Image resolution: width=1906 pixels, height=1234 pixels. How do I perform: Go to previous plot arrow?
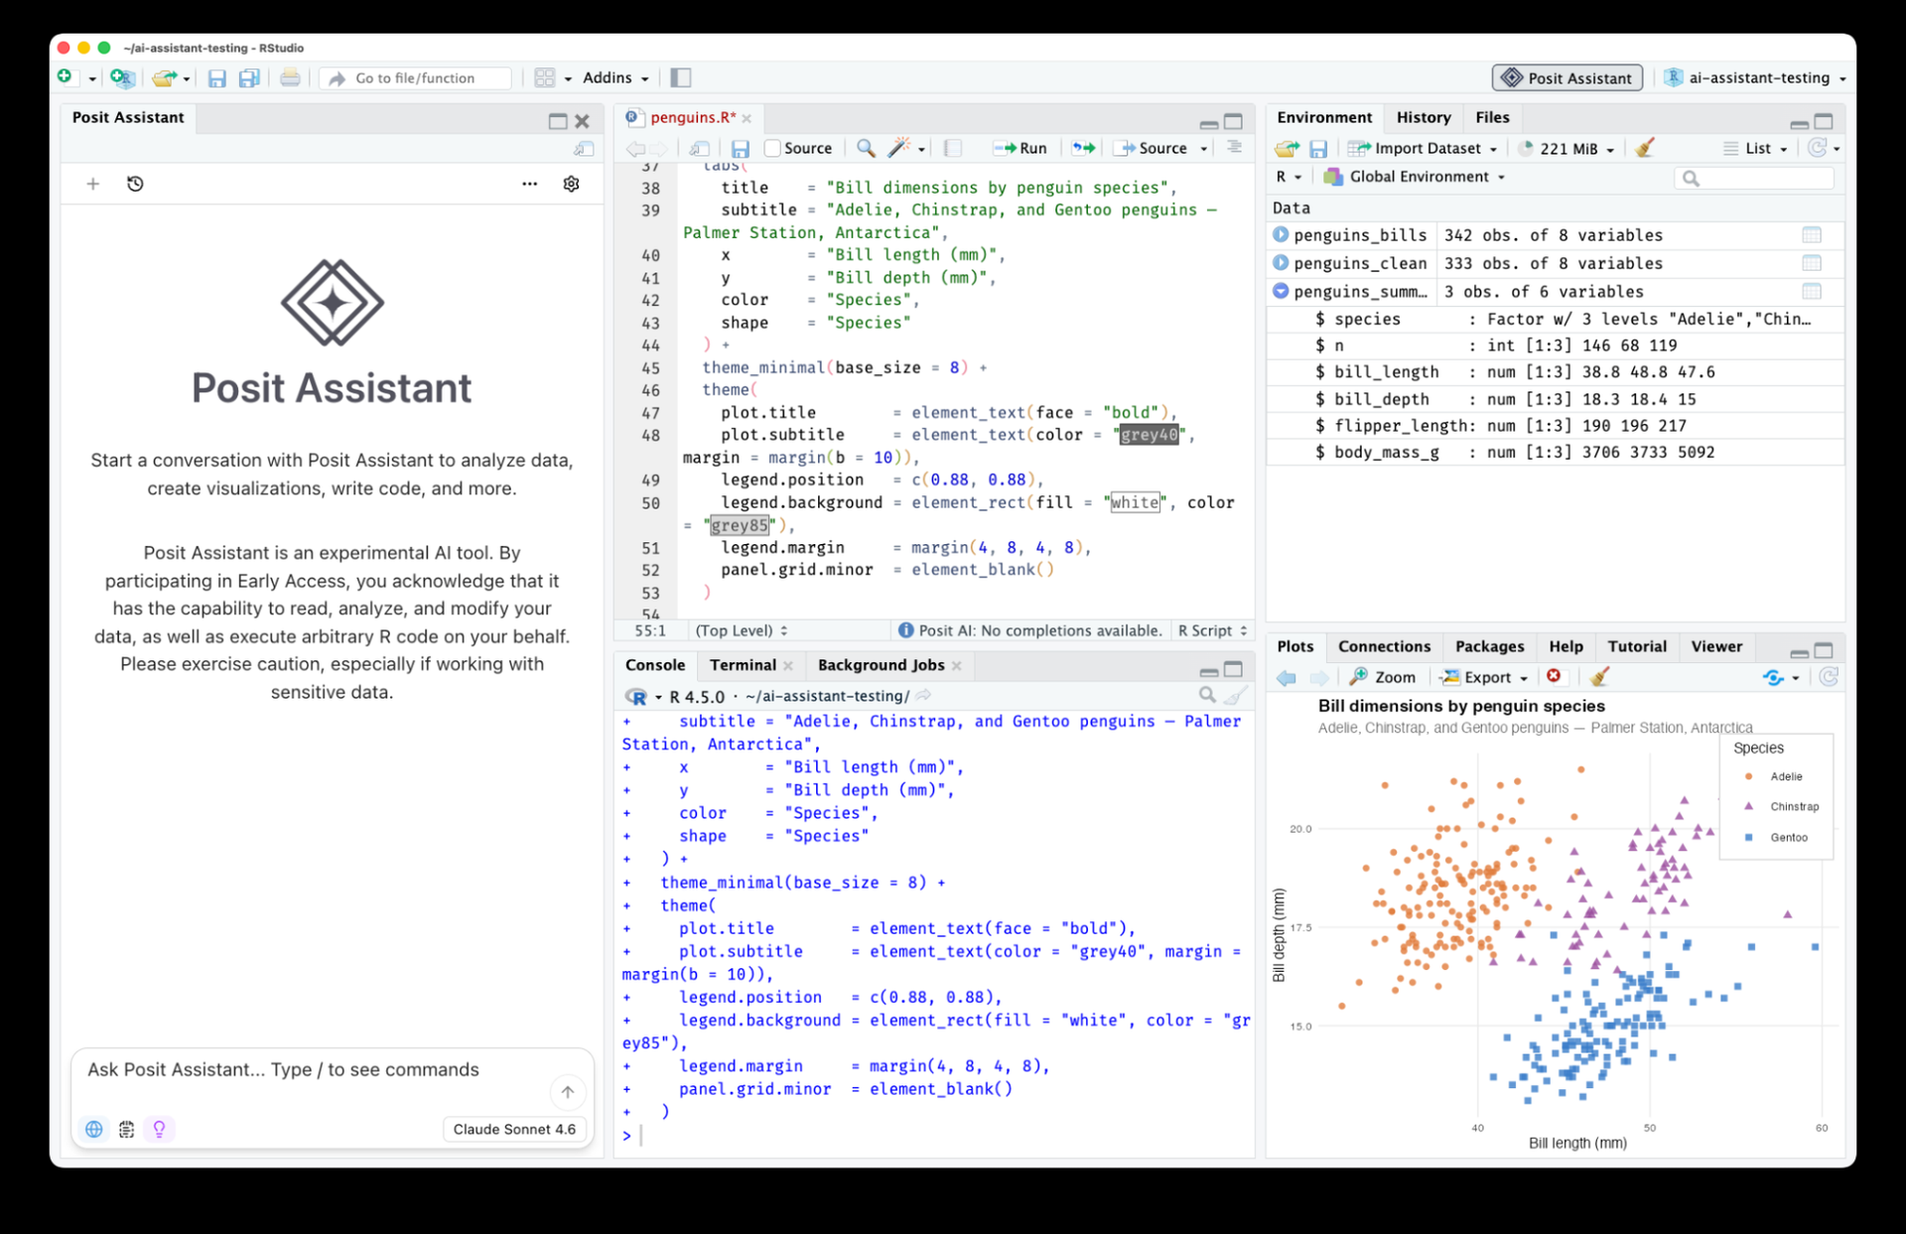click(1287, 677)
